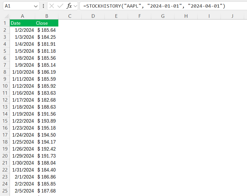Select cell showing $ 185.92
The height and width of the screenshot is (196, 247).
coord(47,86)
